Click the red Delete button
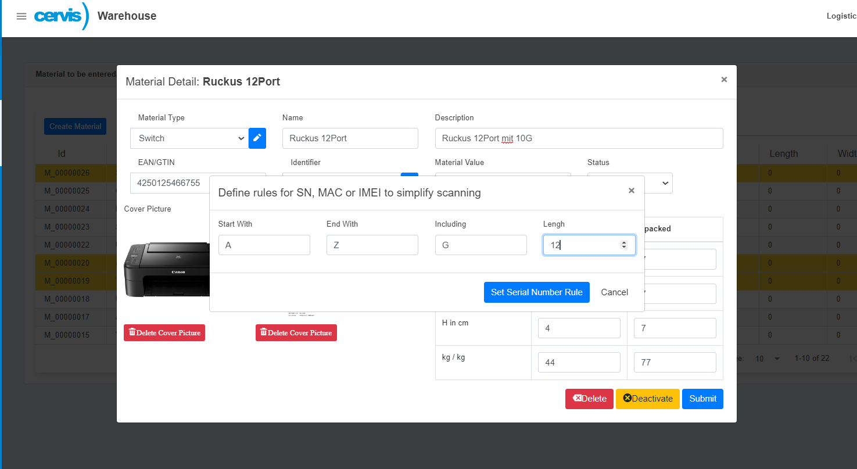 (589, 399)
